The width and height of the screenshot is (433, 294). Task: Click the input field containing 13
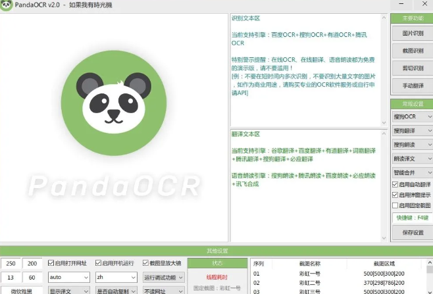click(11, 278)
